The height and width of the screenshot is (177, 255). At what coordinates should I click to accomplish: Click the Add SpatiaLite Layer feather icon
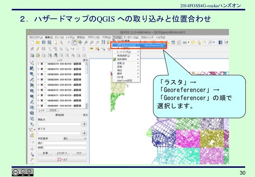coord(32,80)
